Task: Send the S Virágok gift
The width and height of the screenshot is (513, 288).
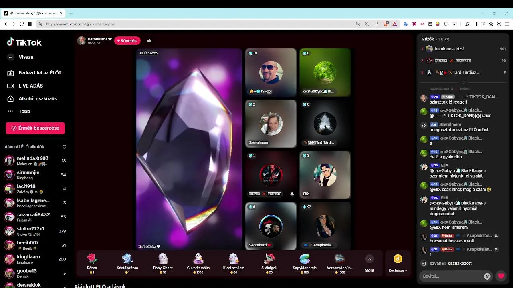Action: pyautogui.click(x=269, y=263)
